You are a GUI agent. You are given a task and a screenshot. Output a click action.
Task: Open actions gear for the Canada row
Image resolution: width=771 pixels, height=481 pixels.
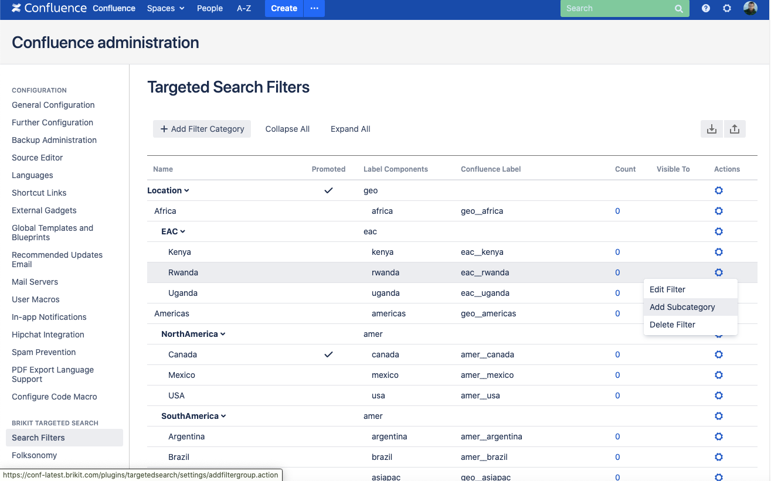point(719,354)
